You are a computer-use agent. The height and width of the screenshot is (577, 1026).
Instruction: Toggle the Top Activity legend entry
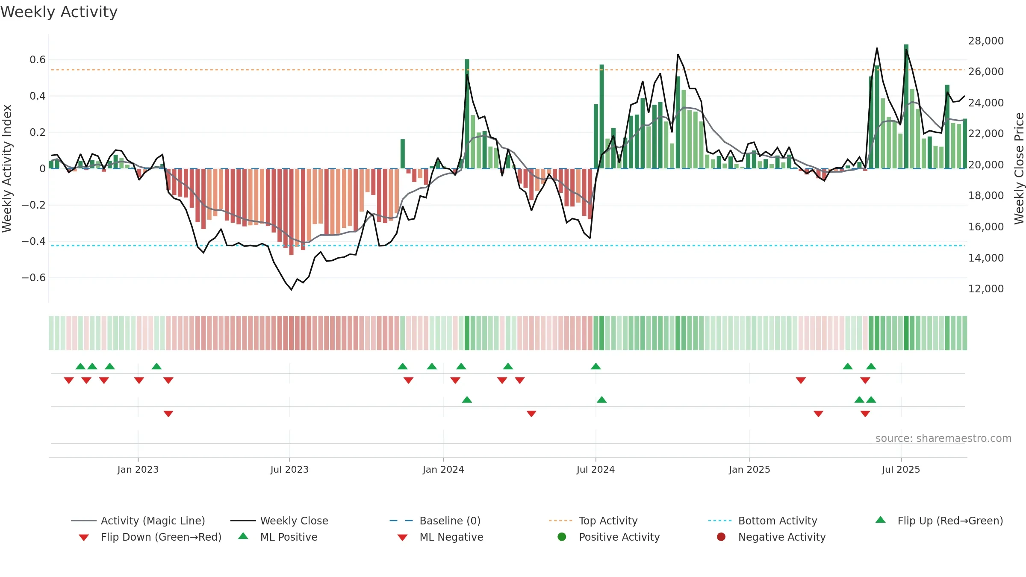point(593,521)
